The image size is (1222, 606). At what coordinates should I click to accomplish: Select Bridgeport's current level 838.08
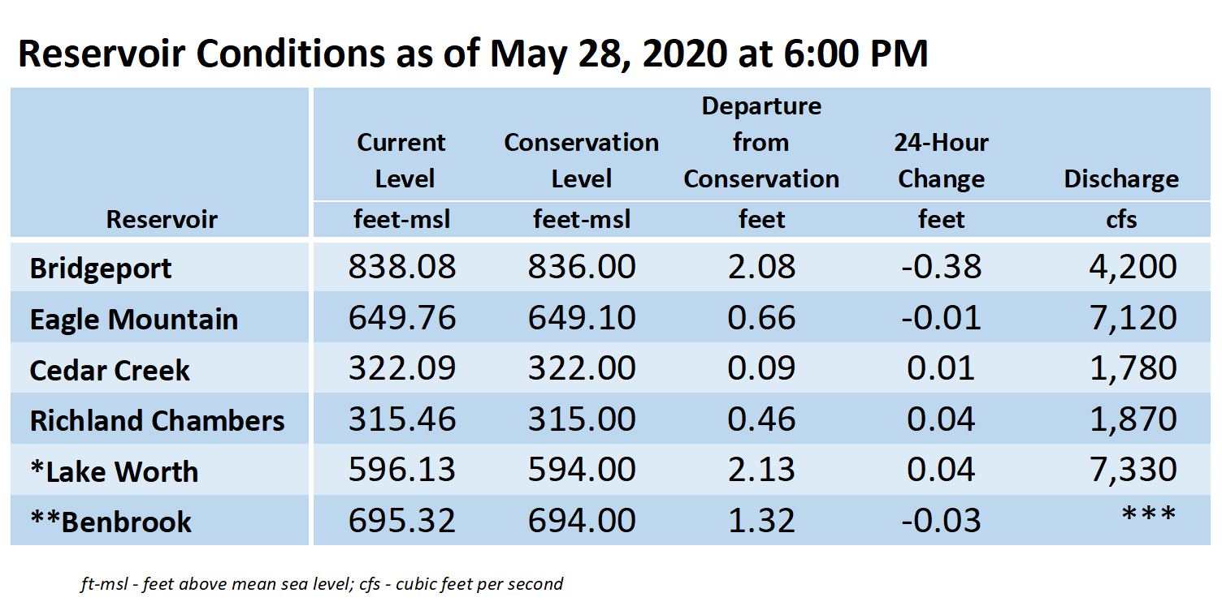[x=402, y=267]
